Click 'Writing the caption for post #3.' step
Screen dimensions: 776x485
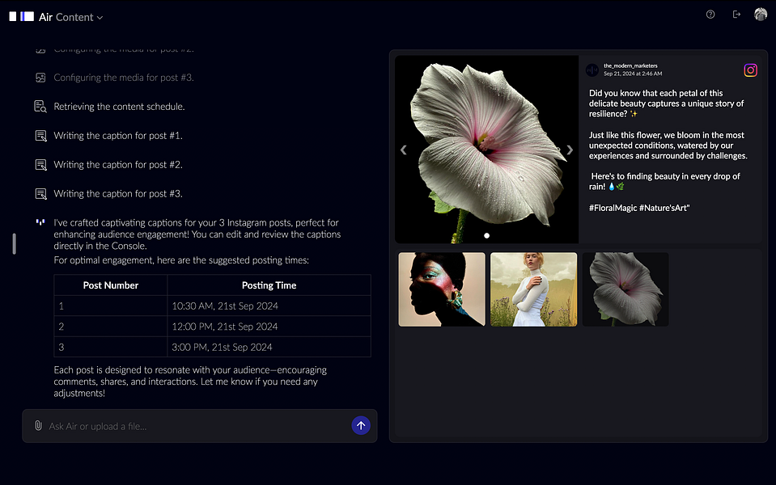pos(118,194)
